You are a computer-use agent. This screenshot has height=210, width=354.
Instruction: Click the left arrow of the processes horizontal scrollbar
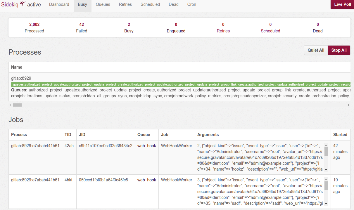coord(11,105)
